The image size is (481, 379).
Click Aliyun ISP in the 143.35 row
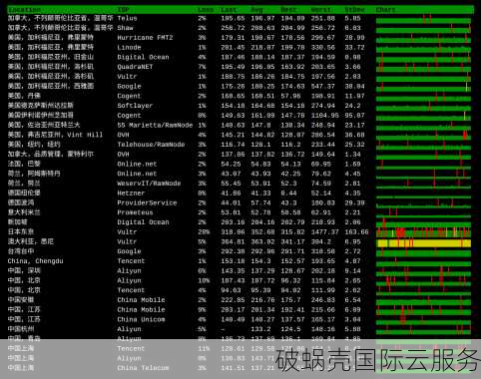pyautogui.click(x=129, y=271)
